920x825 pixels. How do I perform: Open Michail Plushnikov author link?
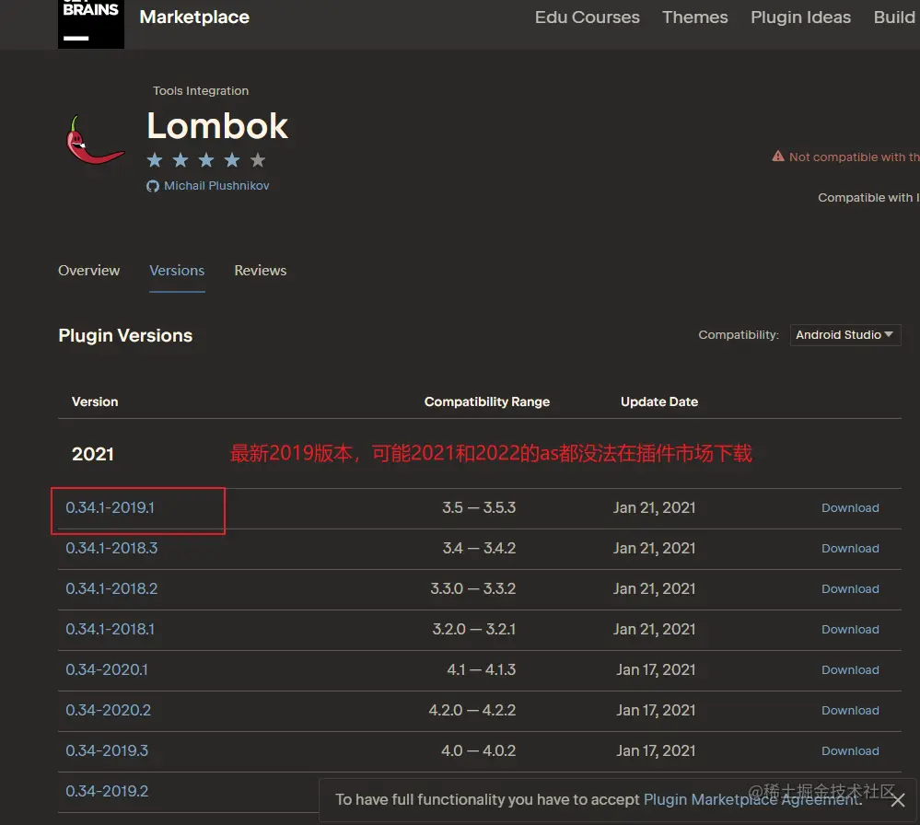coord(216,186)
